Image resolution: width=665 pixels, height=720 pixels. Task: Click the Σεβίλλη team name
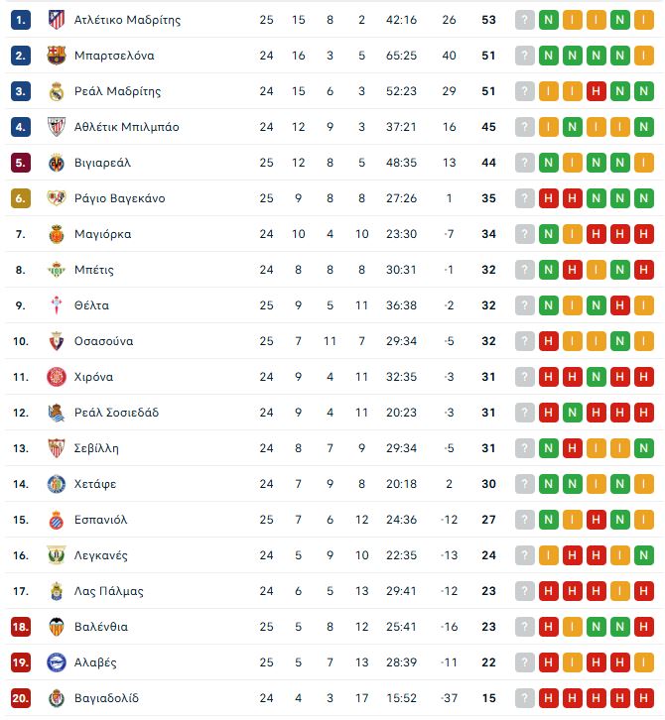(x=96, y=448)
